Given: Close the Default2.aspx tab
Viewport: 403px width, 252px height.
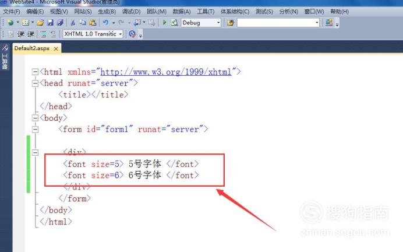Looking at the screenshot, I should pos(56,48).
